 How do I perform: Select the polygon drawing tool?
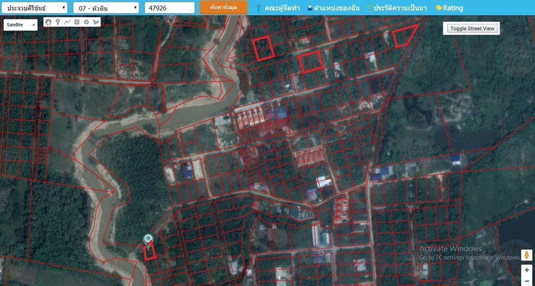click(x=96, y=22)
